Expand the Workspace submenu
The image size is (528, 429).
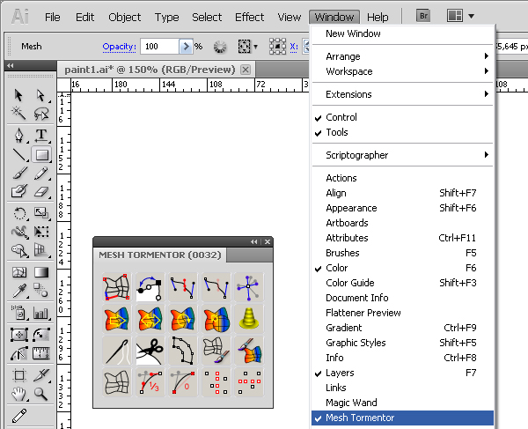pyautogui.click(x=402, y=71)
